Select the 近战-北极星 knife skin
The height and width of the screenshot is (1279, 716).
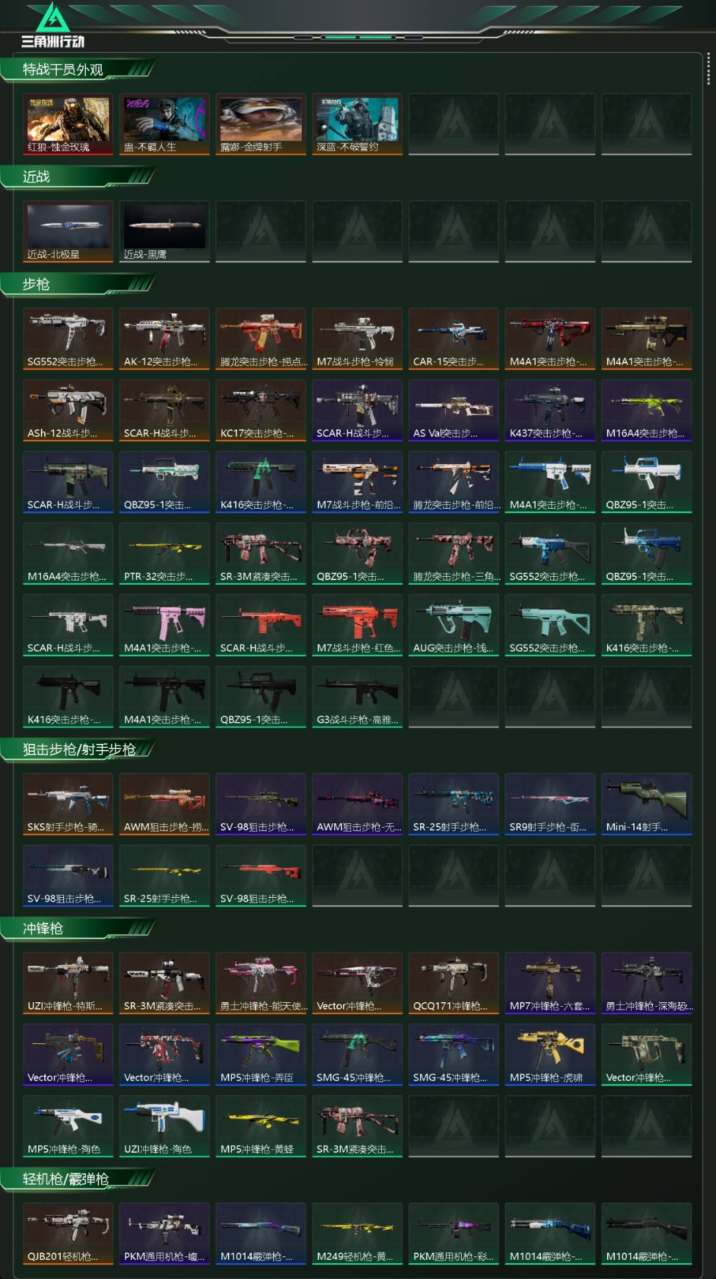68,232
